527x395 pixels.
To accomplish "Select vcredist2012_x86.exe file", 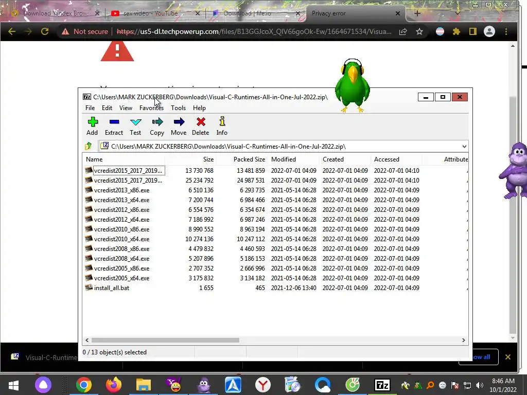I will [121, 210].
